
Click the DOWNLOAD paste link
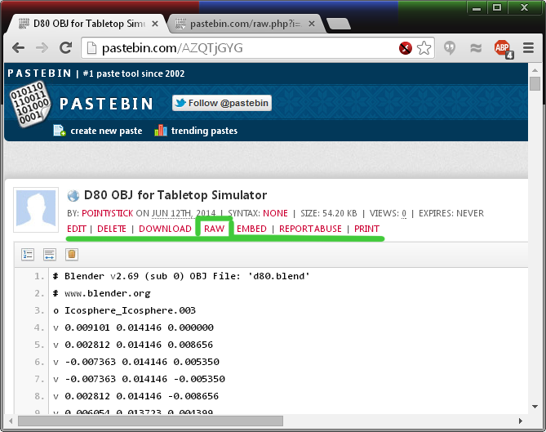click(x=165, y=229)
